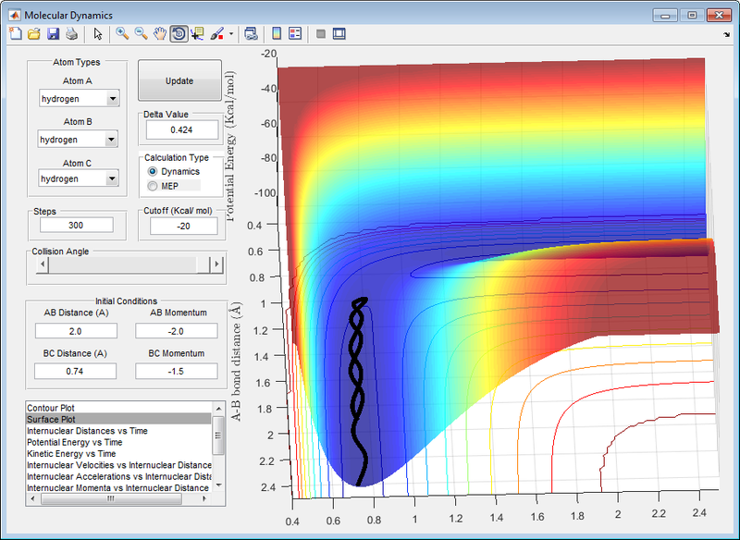Click the Steps field showing 300
This screenshot has height=540, width=740.
[x=76, y=225]
